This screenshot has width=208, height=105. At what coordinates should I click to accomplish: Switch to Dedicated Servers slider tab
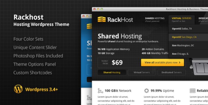point(172,72)
